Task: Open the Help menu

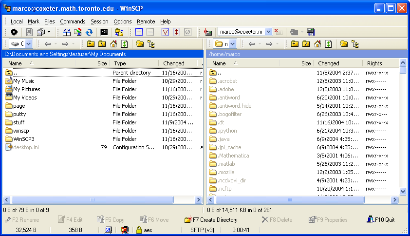Action: (x=165, y=21)
